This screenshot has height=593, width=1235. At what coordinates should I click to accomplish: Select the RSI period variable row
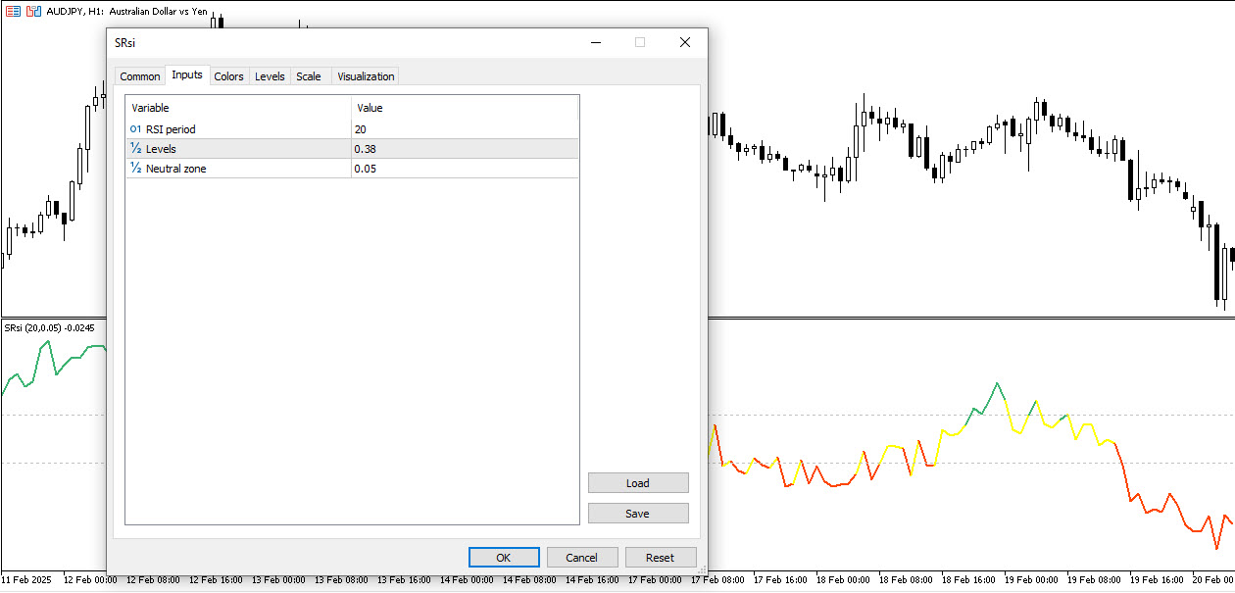click(238, 129)
